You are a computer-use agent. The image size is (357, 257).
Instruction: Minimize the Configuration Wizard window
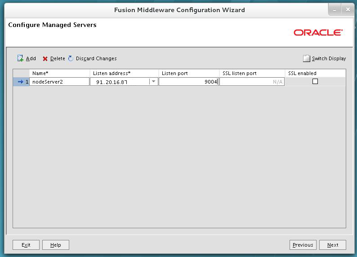tap(335, 10)
